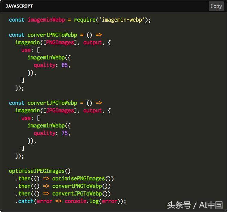This screenshot has width=228, height=212.
Task: Click the JAVASCRIPT language label
Action: 19,6
